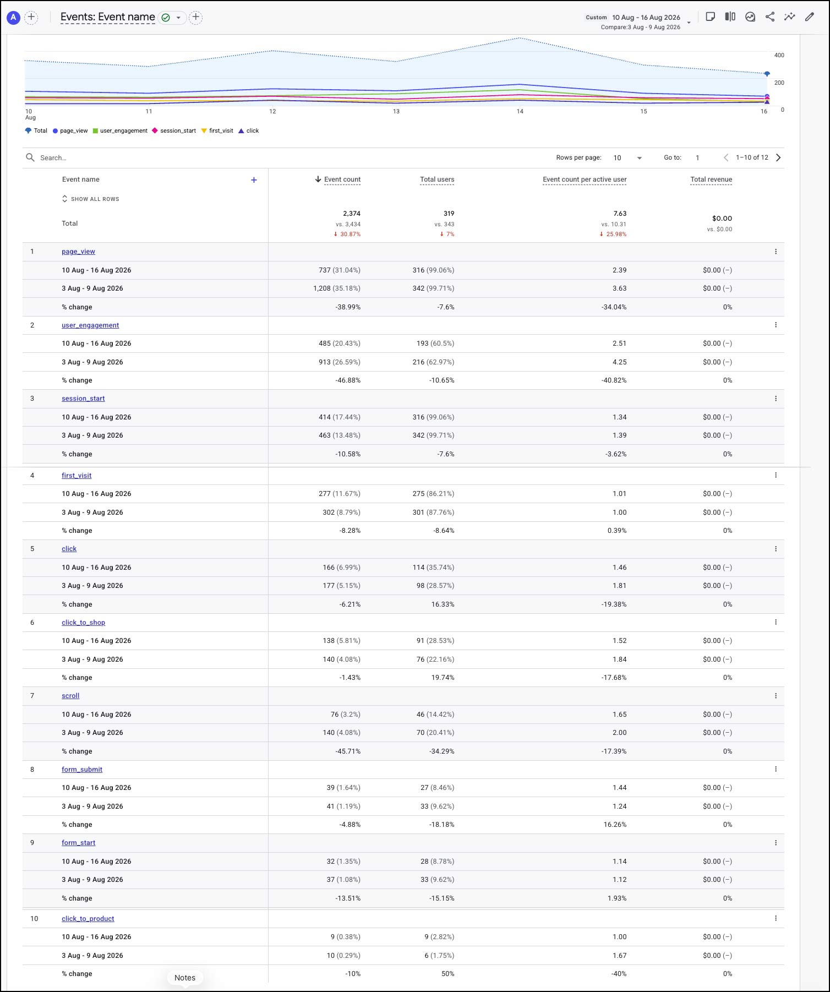The height and width of the screenshot is (992, 830).
Task: Open the three-dot menu for the click_to_shop row
Action: point(776,622)
